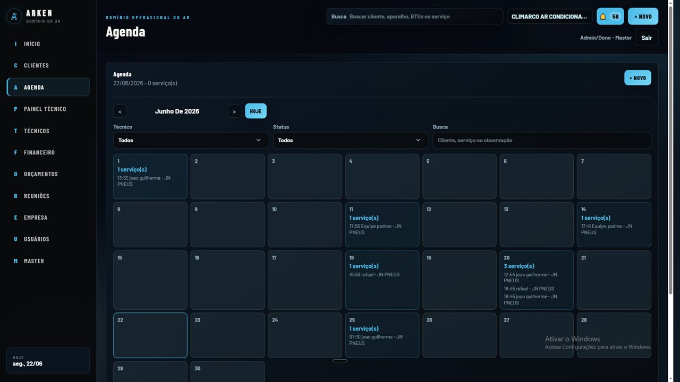Select day 25 calendar cell
This screenshot has width=680, height=382.
tap(382, 335)
